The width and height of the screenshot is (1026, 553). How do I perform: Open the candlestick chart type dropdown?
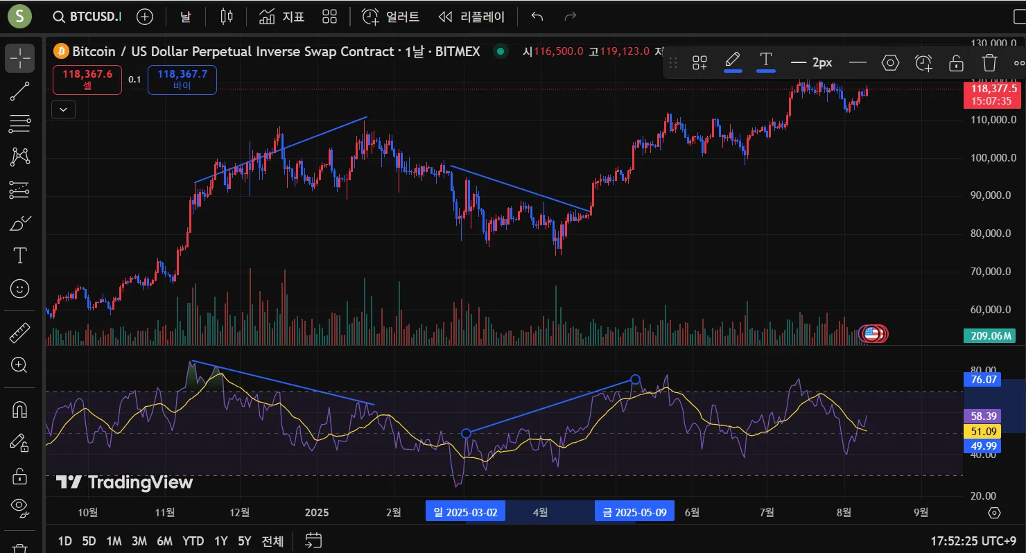tap(226, 17)
